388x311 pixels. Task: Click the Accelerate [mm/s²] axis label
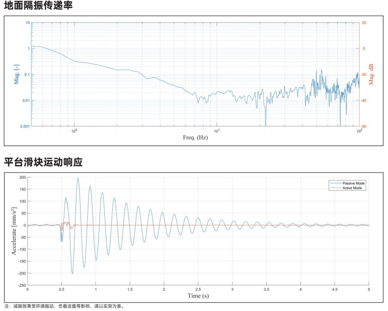pyautogui.click(x=14, y=231)
